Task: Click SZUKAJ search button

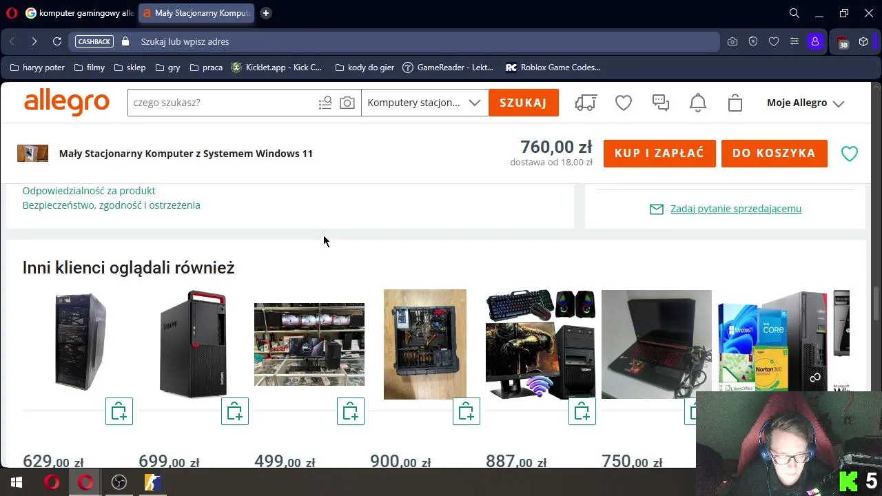Action: click(x=524, y=103)
